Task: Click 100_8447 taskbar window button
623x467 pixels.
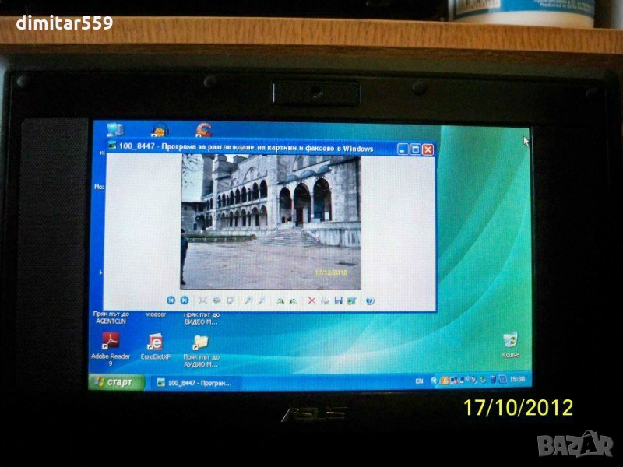Action: (191, 382)
